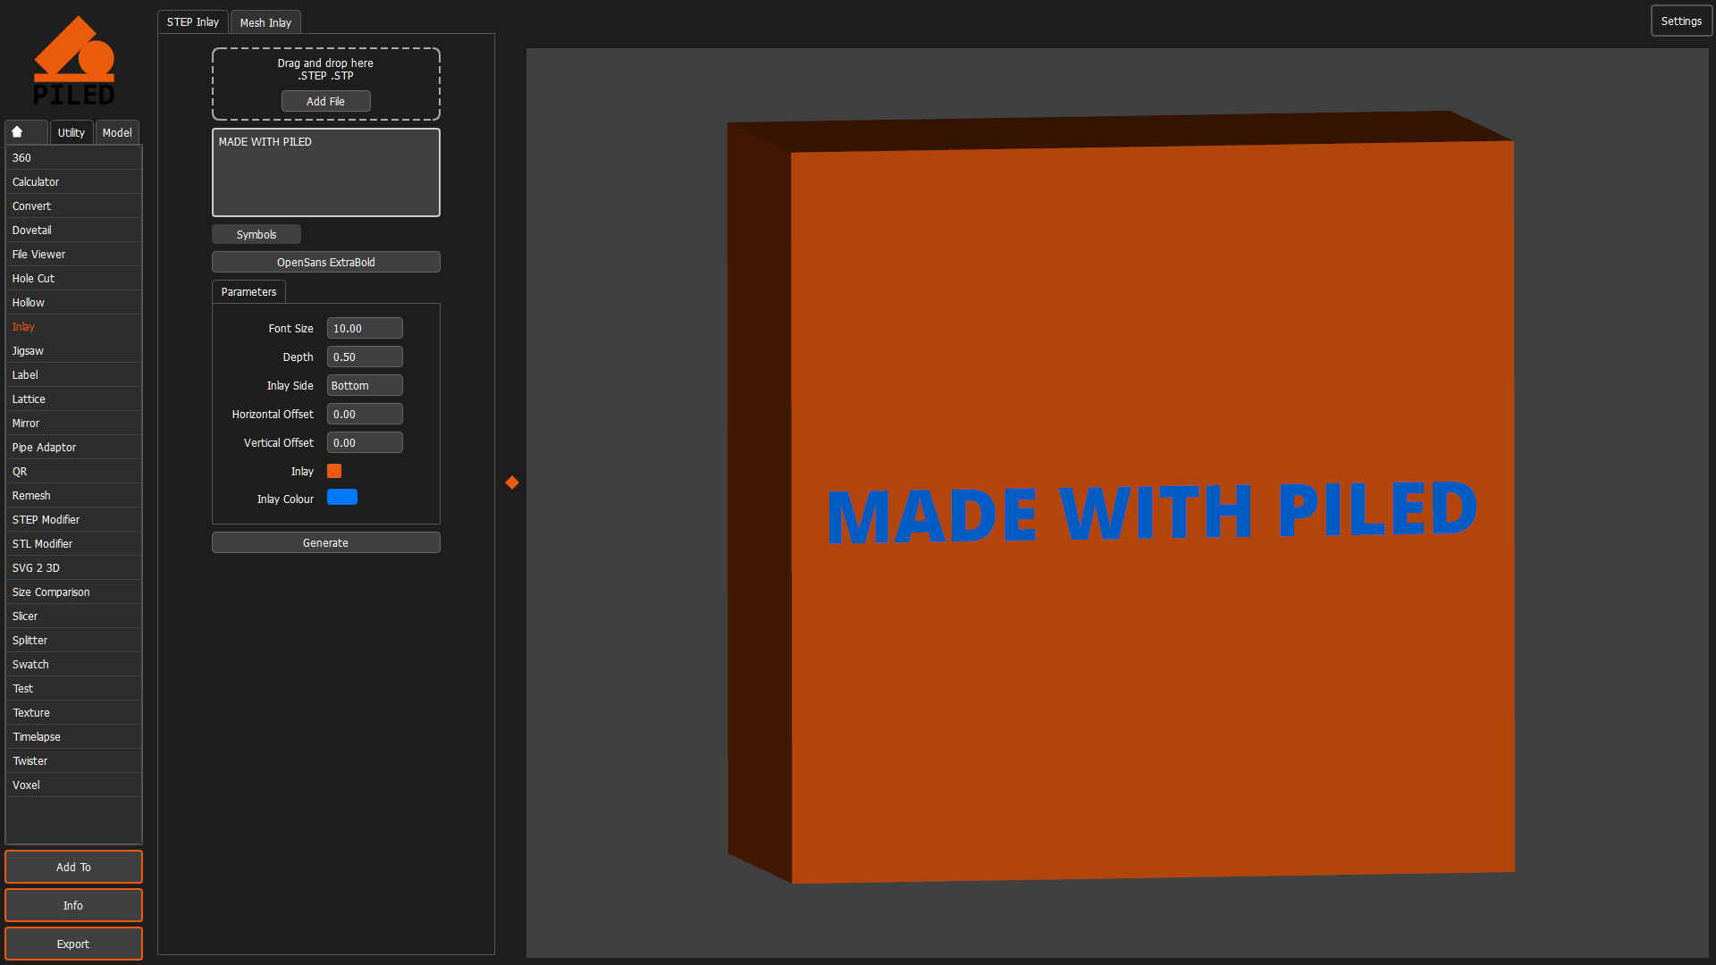Select the Label tool
Image resolution: width=1716 pixels, height=965 pixels.
pos(73,374)
